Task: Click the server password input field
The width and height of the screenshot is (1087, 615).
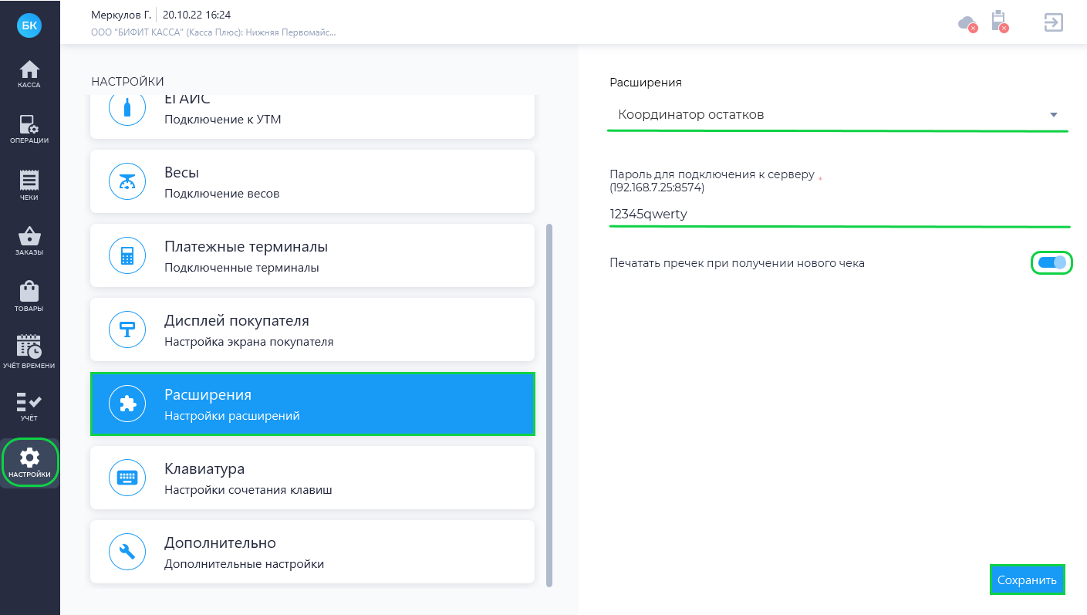Action: [x=839, y=215]
